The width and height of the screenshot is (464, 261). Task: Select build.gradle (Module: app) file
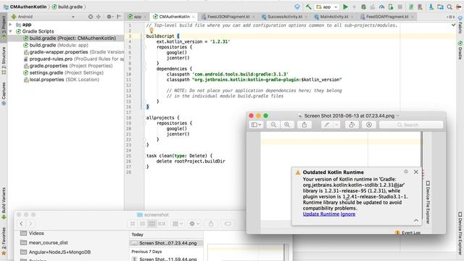tap(59, 45)
